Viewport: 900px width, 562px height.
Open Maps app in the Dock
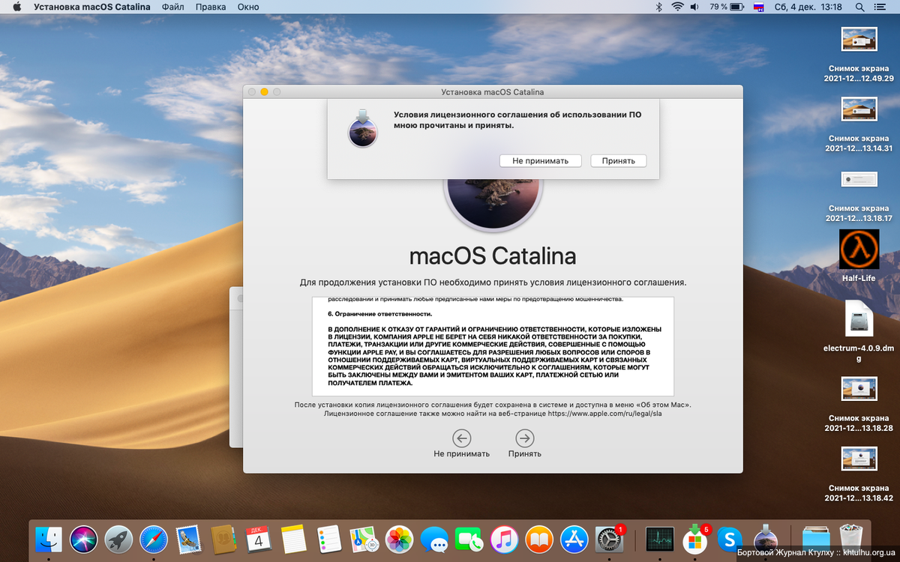coord(364,538)
